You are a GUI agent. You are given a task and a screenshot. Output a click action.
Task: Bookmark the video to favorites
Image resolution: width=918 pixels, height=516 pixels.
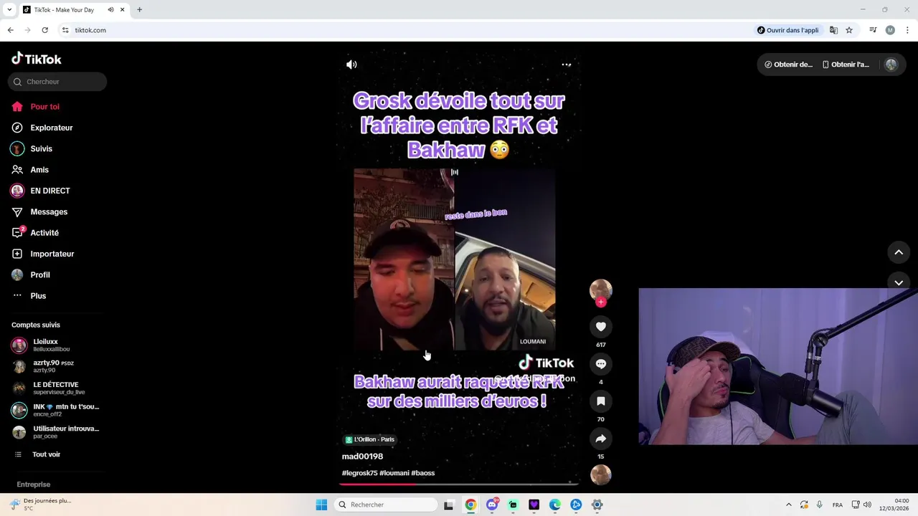(601, 401)
